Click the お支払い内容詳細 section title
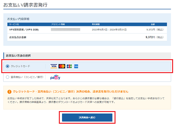 18,19
